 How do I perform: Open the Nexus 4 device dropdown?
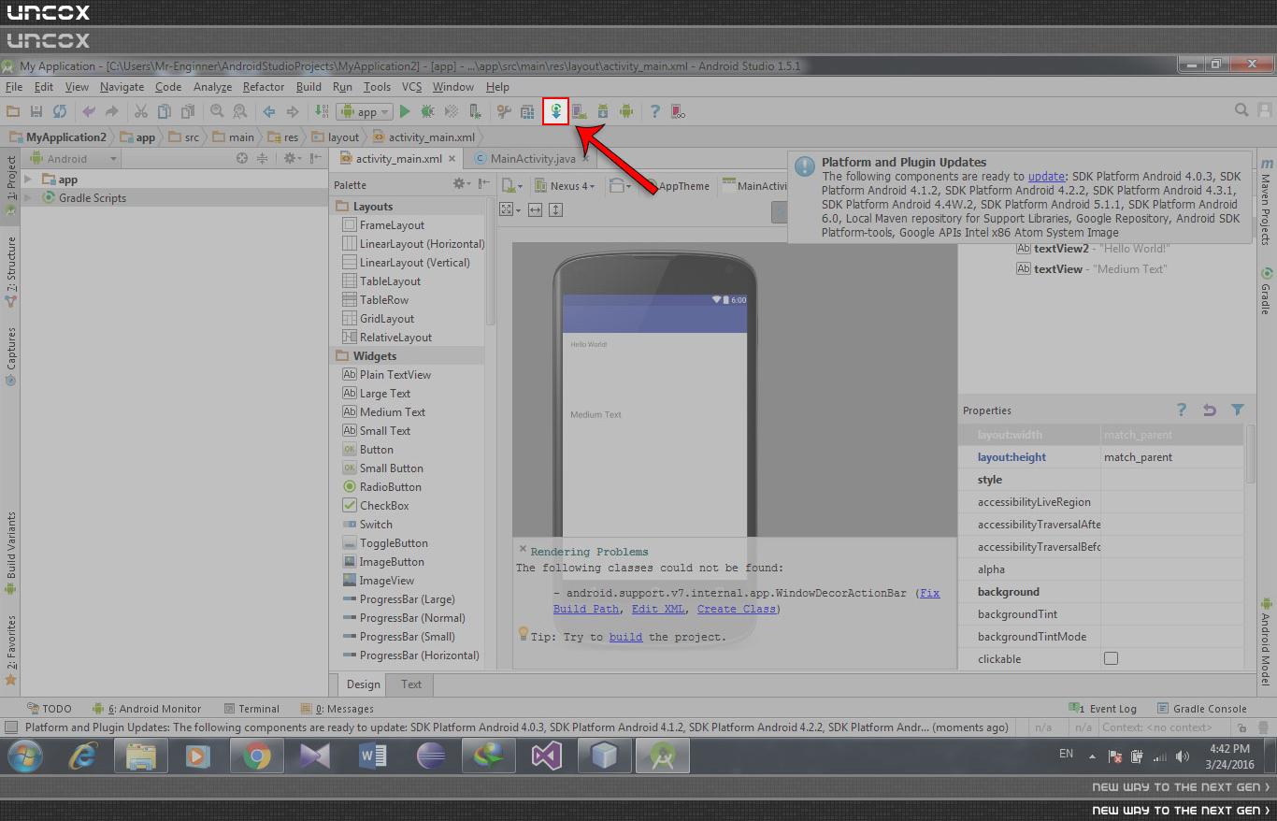click(567, 185)
